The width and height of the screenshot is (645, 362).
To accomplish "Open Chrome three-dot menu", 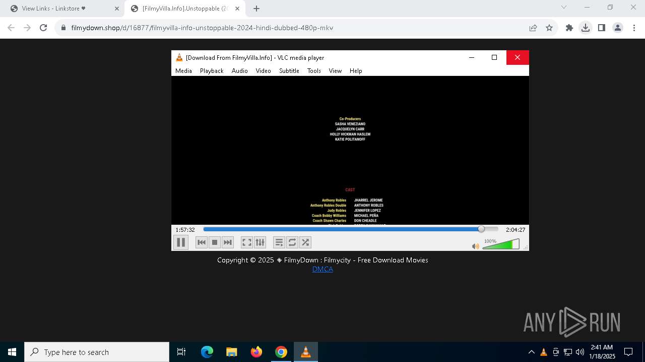I will coord(634,28).
